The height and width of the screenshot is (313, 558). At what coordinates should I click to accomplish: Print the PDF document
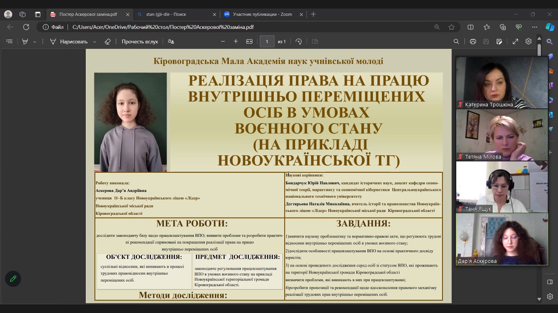click(473, 42)
